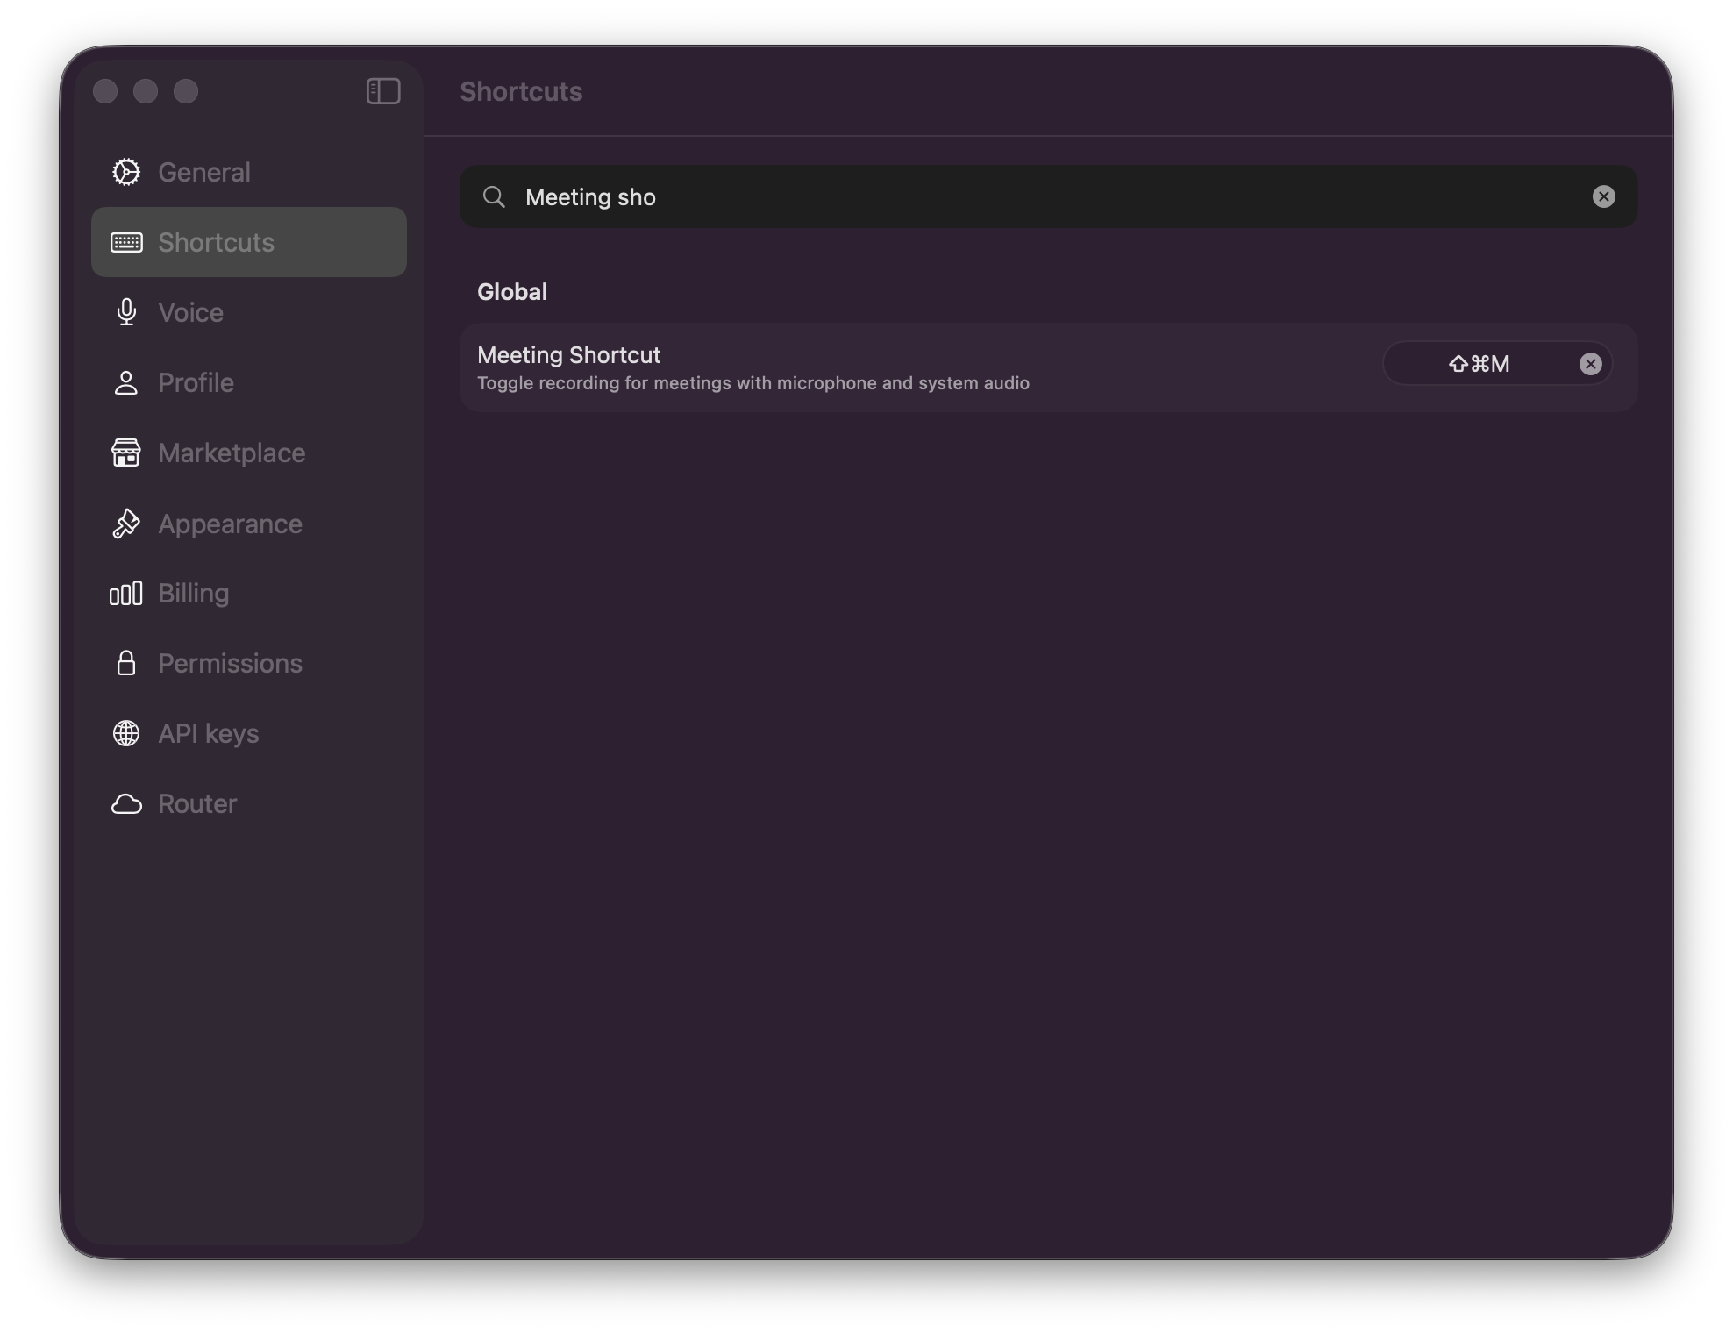Click the search magnifier icon
This screenshot has width=1733, height=1333.
pyautogui.click(x=494, y=196)
